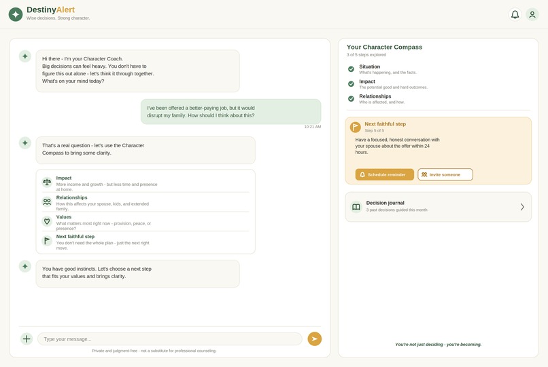548x367 pixels.
Task: Click the people icon for Relationships
Action: pyautogui.click(x=47, y=201)
